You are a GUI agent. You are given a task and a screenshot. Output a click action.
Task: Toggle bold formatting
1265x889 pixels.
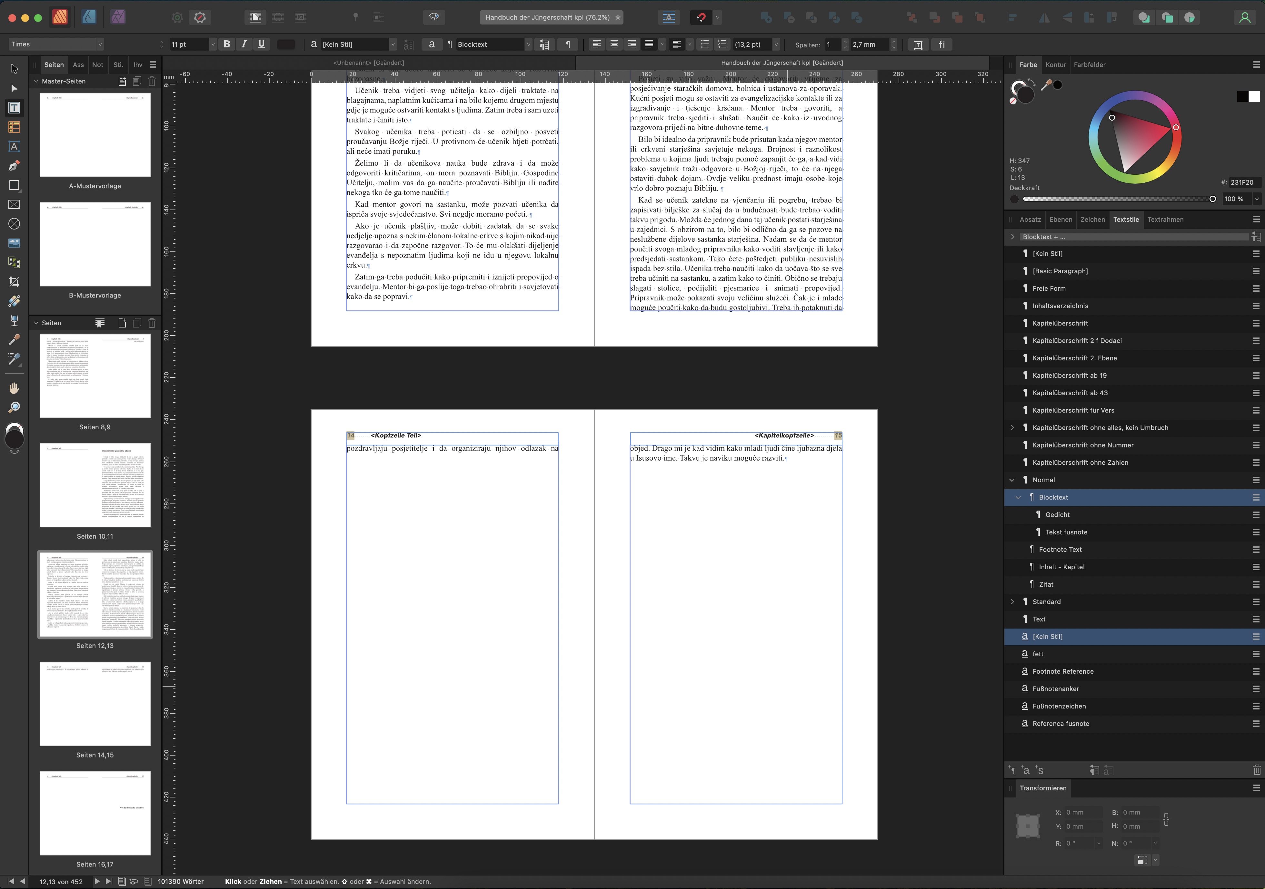click(x=226, y=44)
